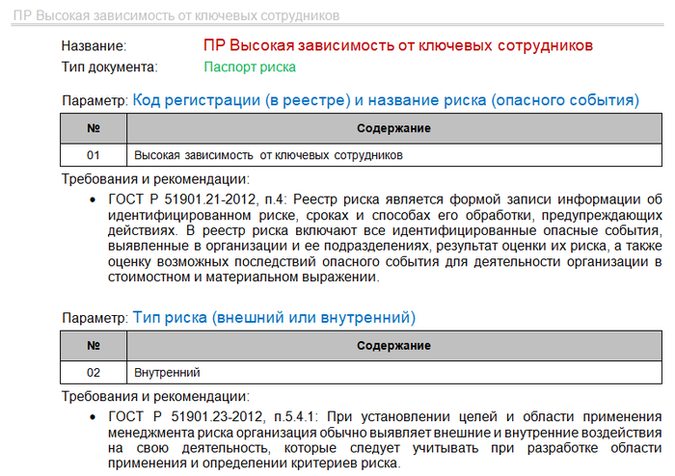This screenshot has width=675, height=476.
Task: Click the "№" column header in first table
Action: (x=94, y=128)
